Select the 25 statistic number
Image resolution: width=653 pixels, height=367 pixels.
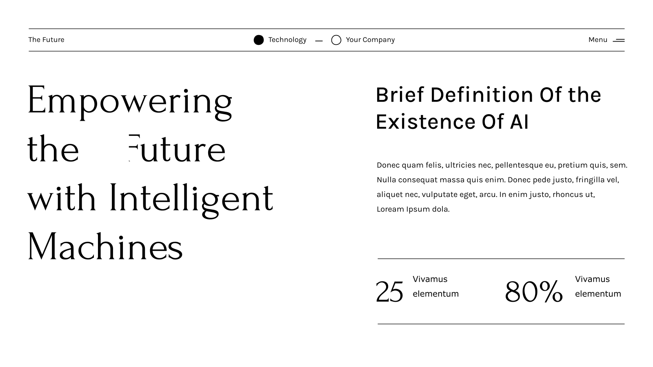389,292
